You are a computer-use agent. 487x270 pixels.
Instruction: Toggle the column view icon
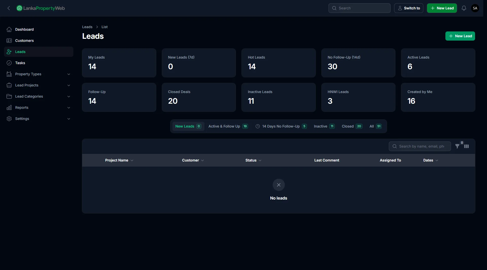(466, 146)
